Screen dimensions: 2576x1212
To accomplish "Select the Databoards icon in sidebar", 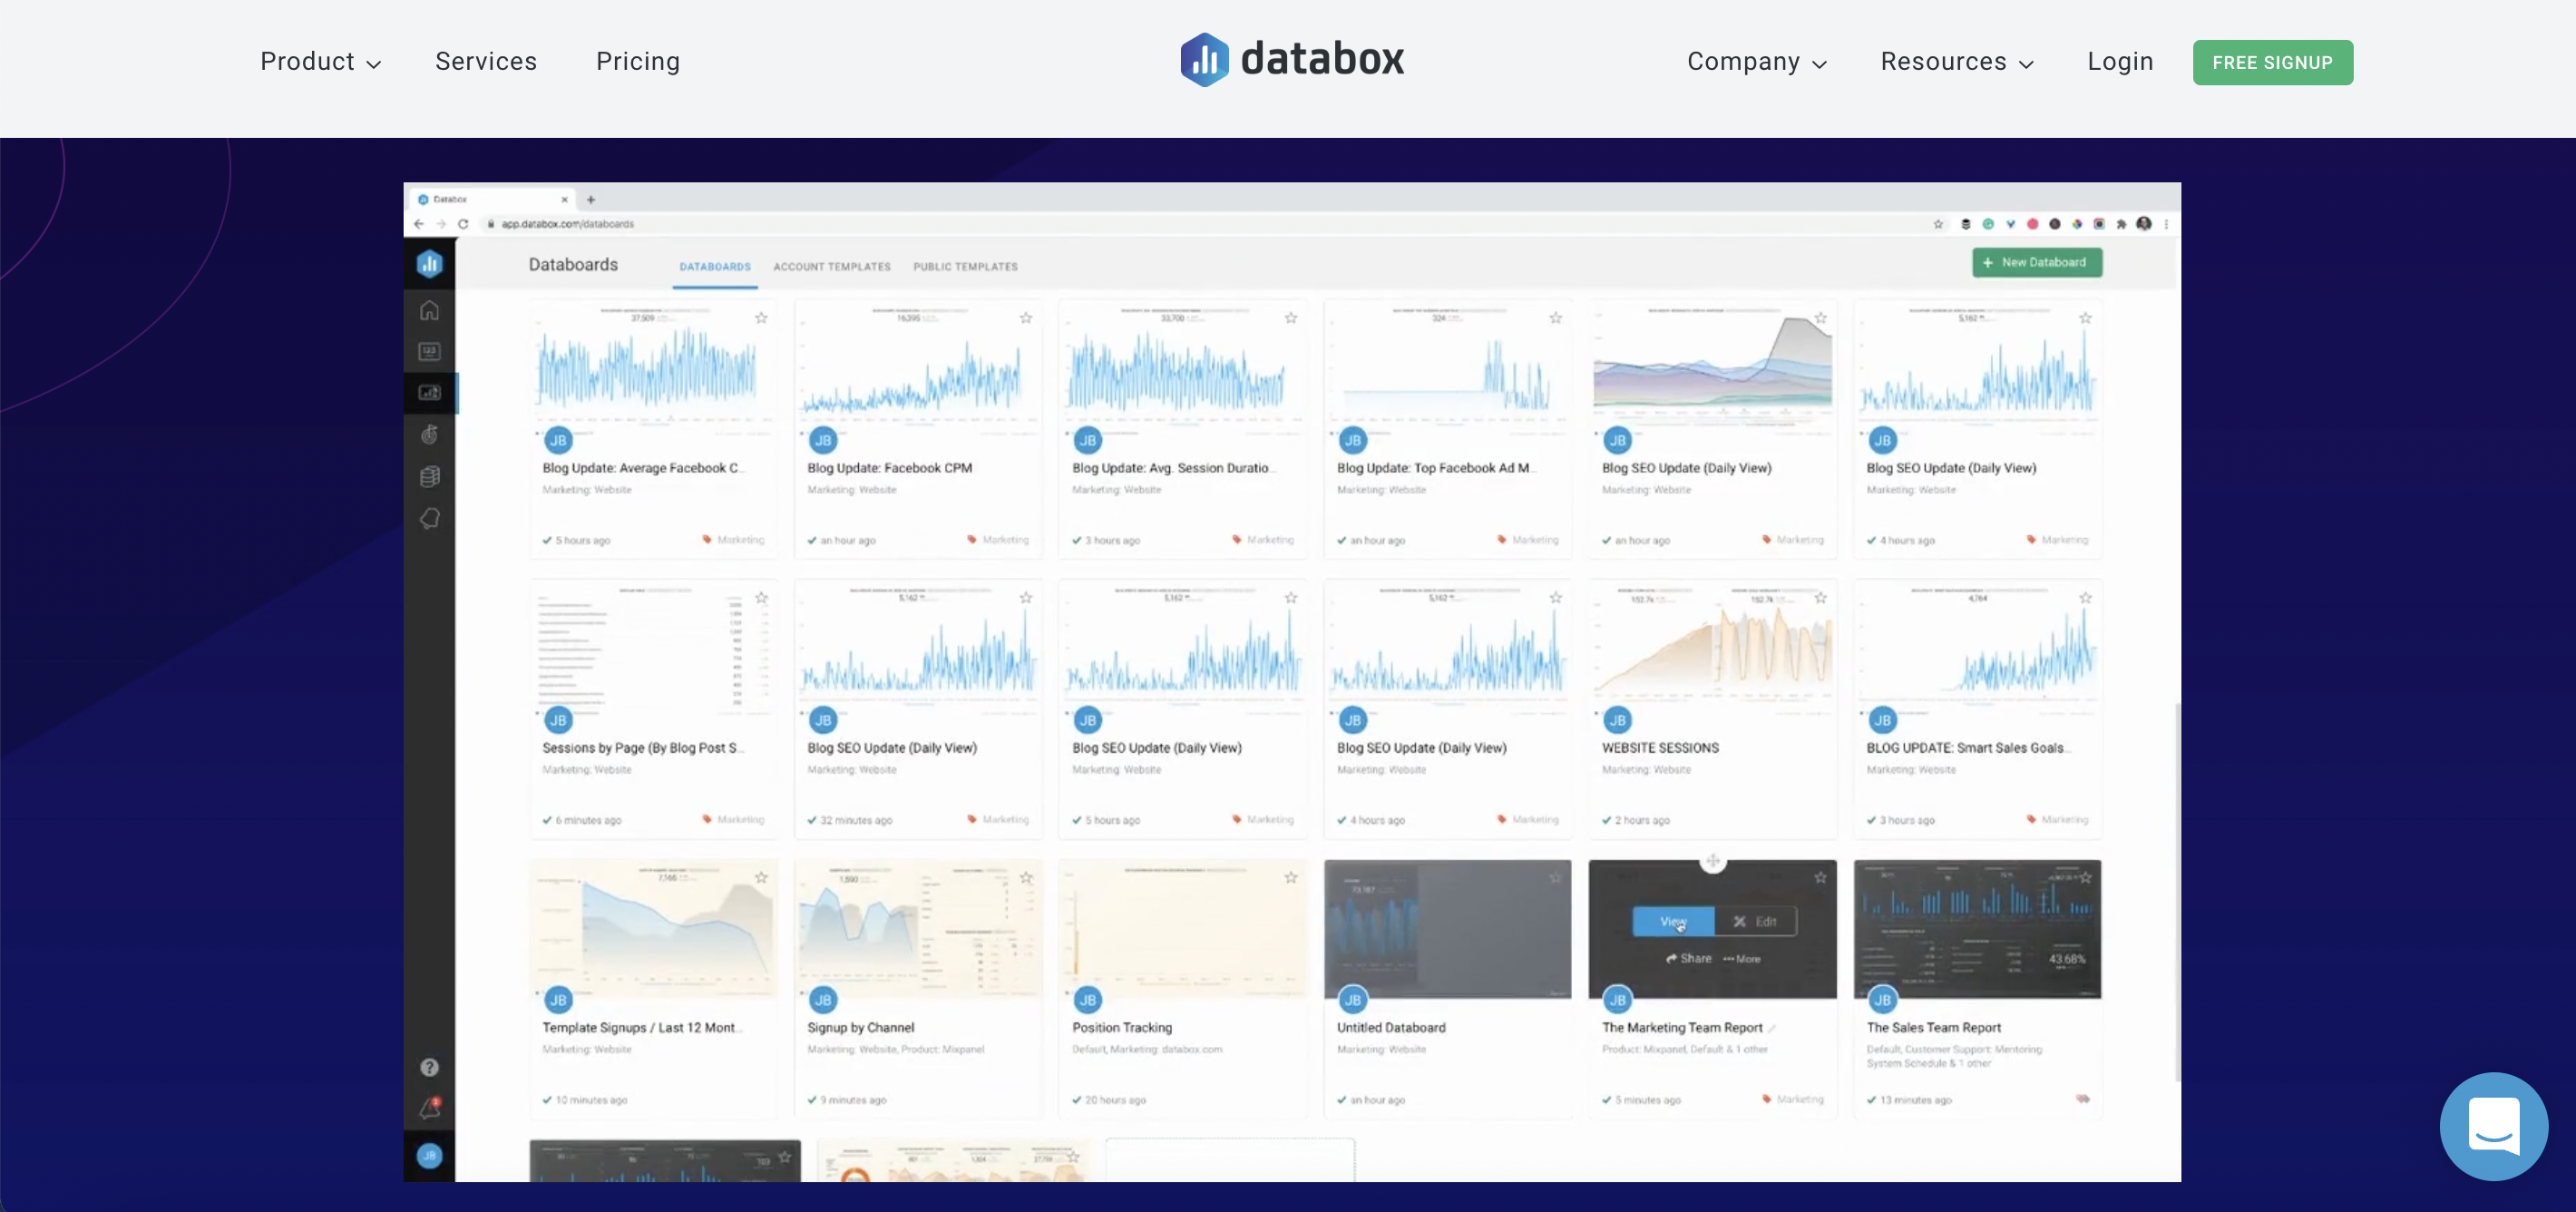I will click(429, 393).
